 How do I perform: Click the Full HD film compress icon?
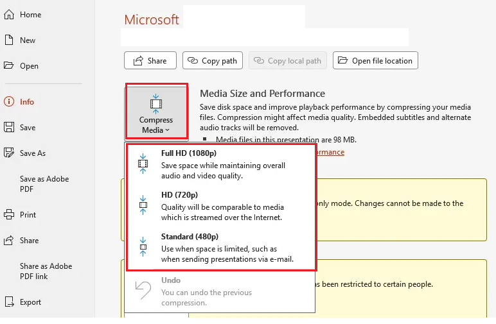143,164
